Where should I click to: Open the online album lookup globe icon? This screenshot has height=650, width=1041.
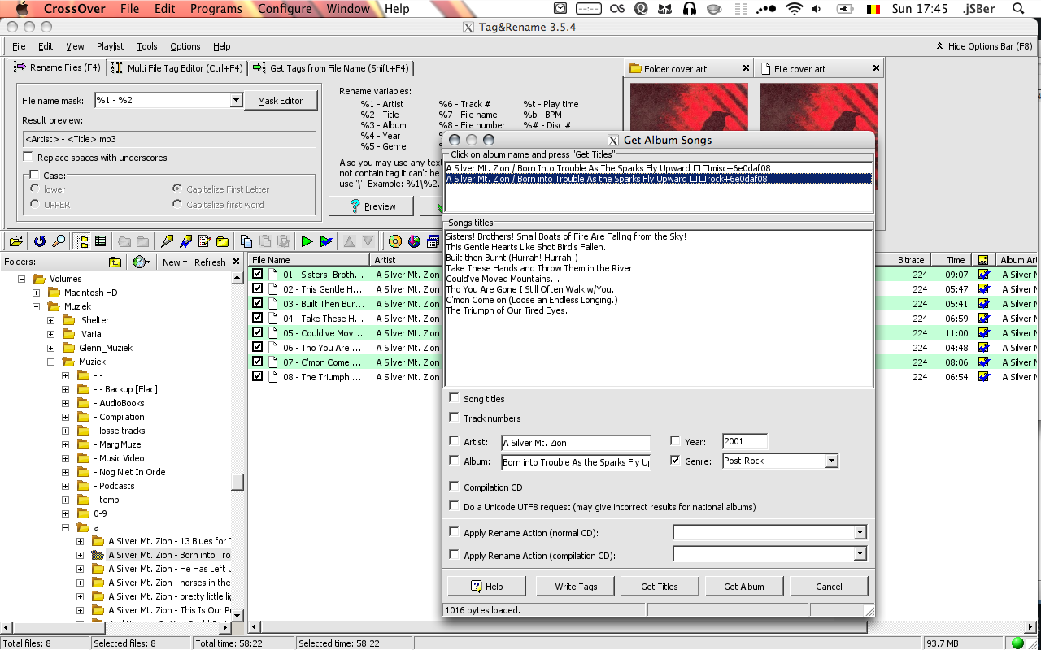(413, 241)
